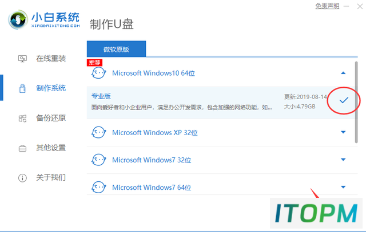Screen dimensions: 366x232
Task: Open the 在线重装 menu section
Action: tap(51, 58)
